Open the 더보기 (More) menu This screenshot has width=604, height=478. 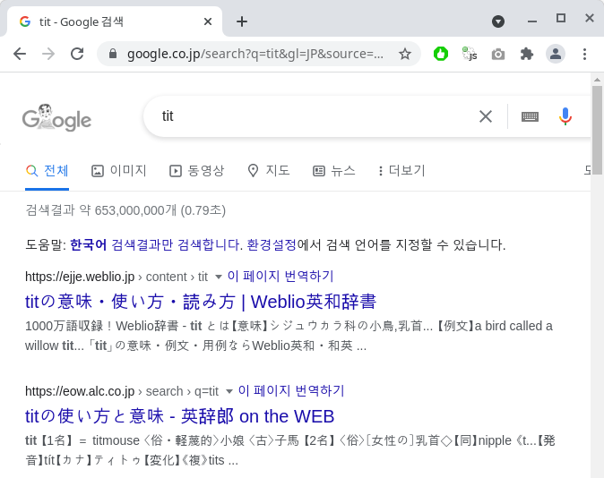(401, 170)
